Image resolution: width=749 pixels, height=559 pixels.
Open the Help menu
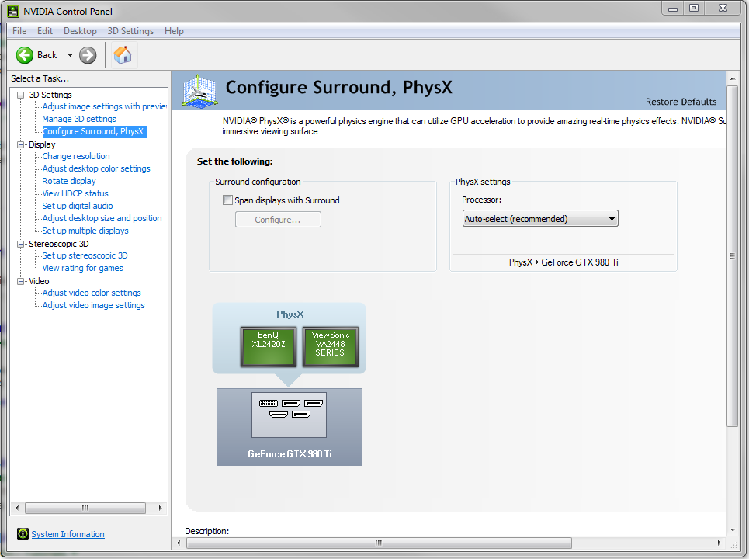click(174, 31)
